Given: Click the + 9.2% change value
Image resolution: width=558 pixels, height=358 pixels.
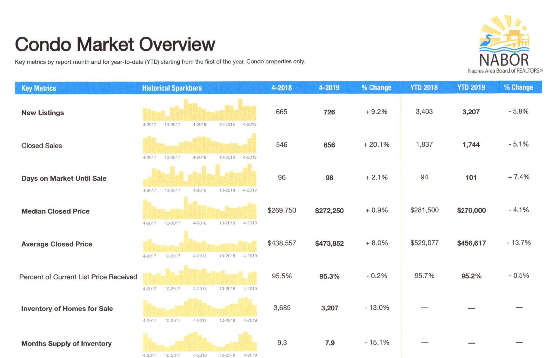Looking at the screenshot, I should pos(376,112).
